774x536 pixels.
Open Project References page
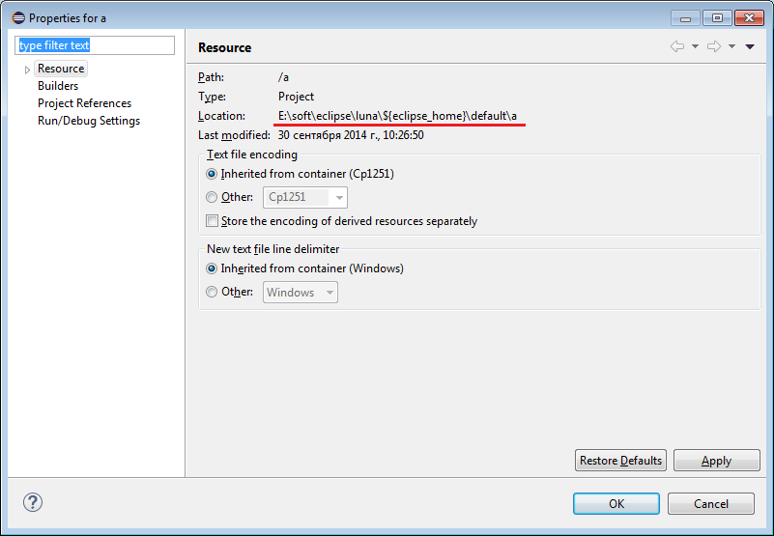pos(84,103)
